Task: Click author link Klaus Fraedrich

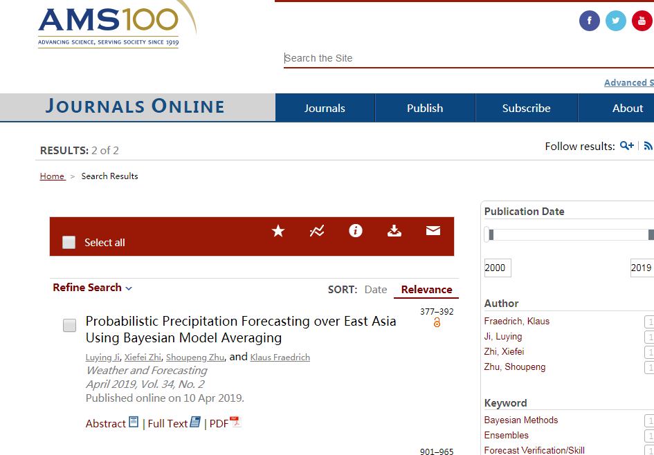Action: (x=280, y=357)
